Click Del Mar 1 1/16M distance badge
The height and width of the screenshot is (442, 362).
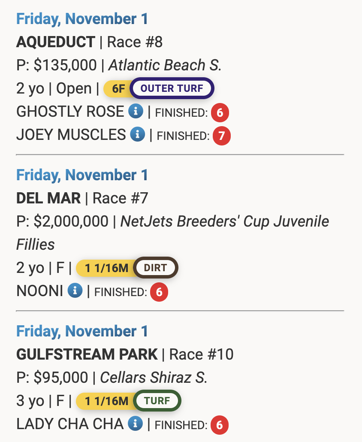[x=106, y=268]
